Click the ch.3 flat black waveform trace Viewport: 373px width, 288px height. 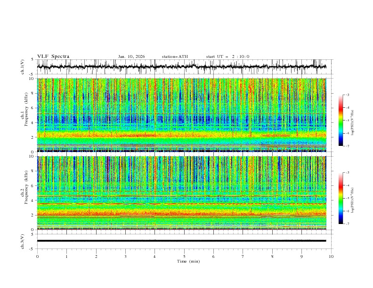pos(181,241)
